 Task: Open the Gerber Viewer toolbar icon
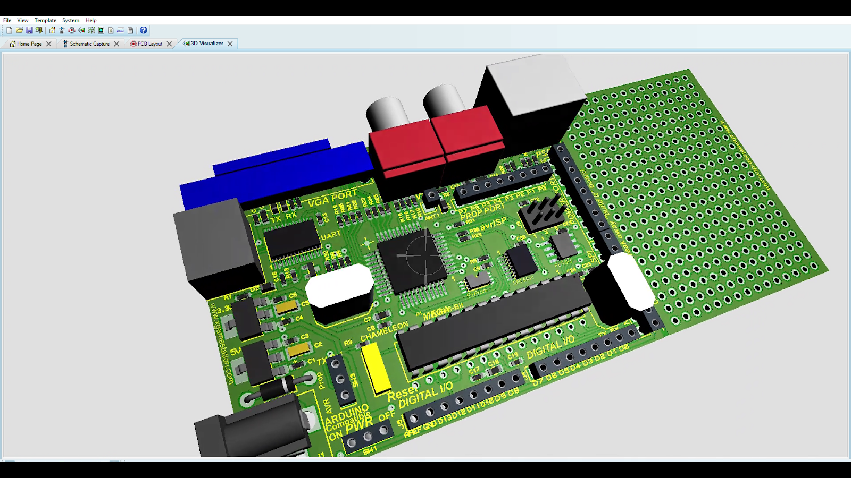91,30
